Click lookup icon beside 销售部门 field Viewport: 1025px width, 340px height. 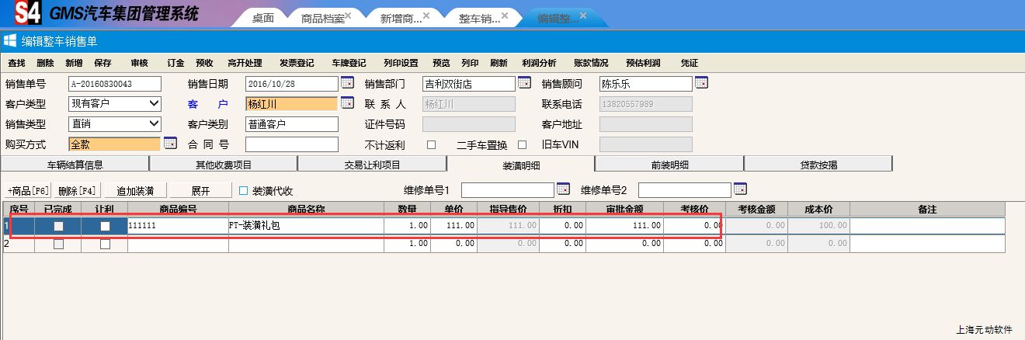524,83
